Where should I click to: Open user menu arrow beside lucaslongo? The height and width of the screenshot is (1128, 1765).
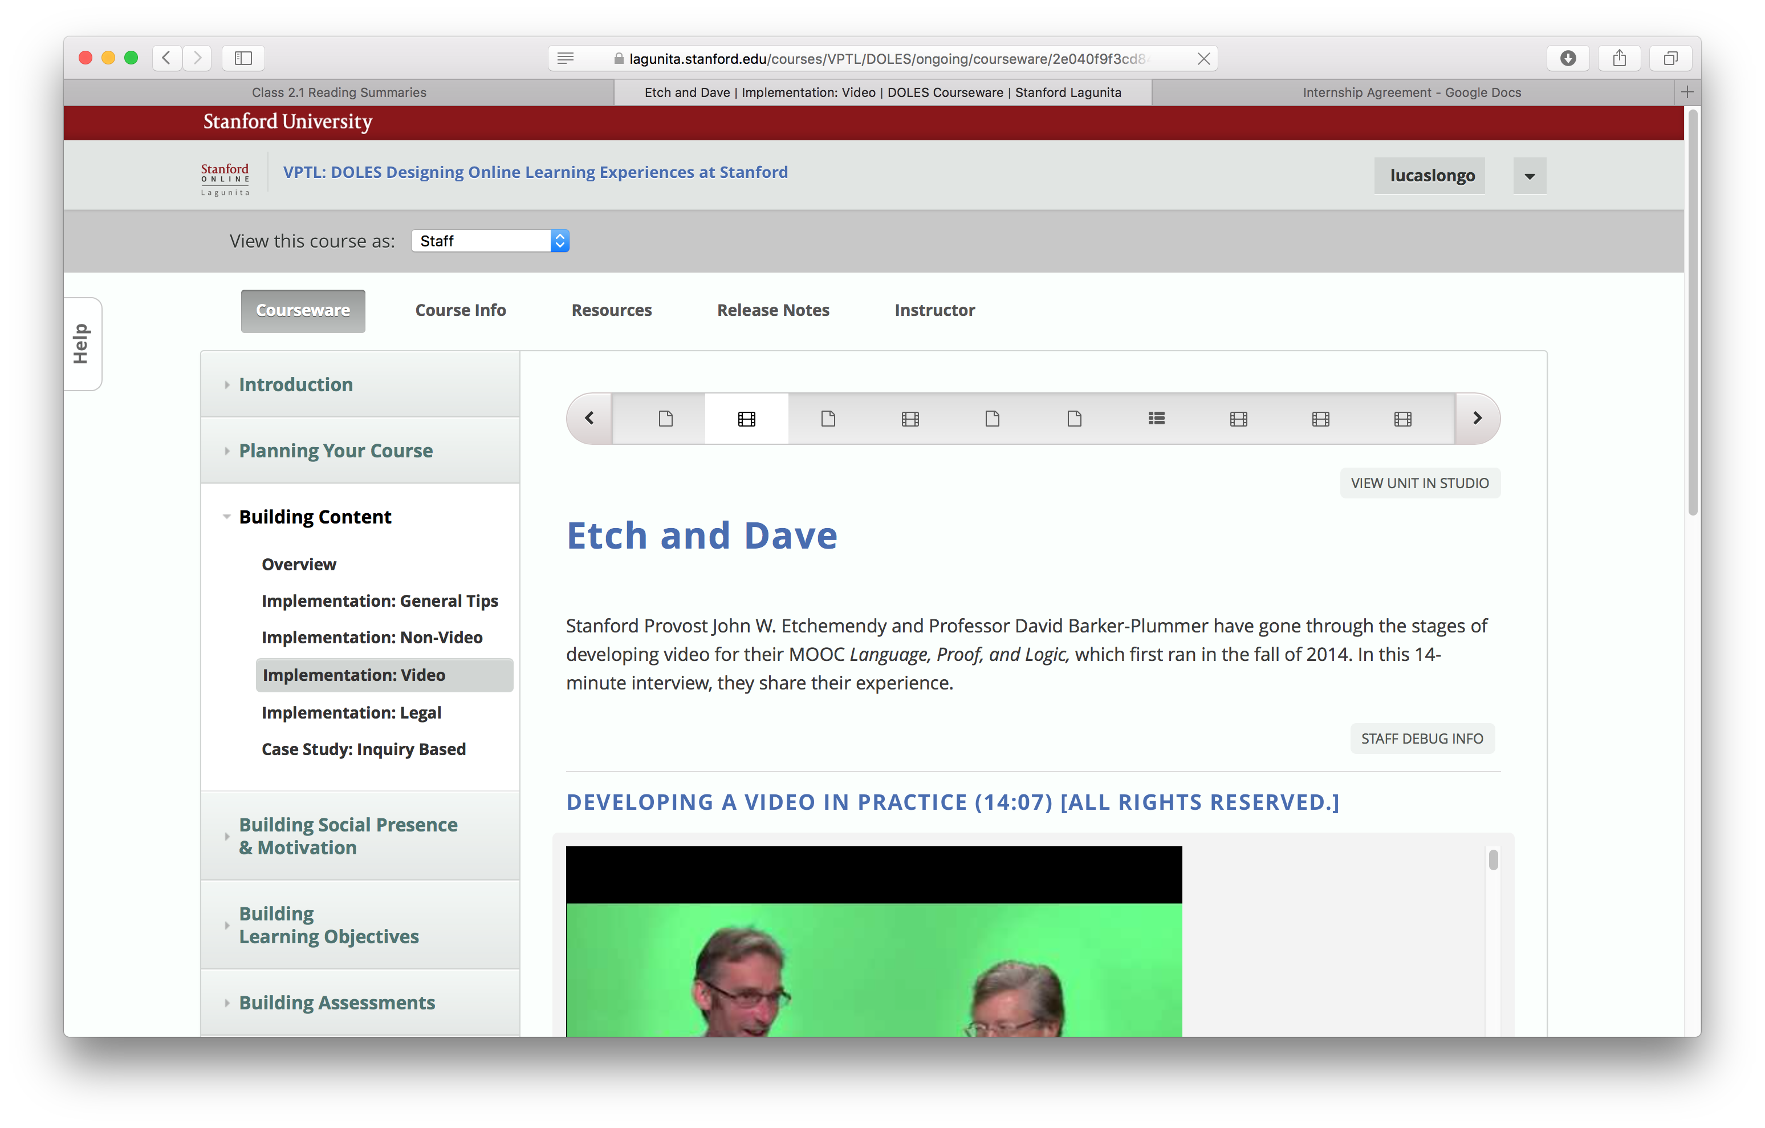tap(1529, 176)
